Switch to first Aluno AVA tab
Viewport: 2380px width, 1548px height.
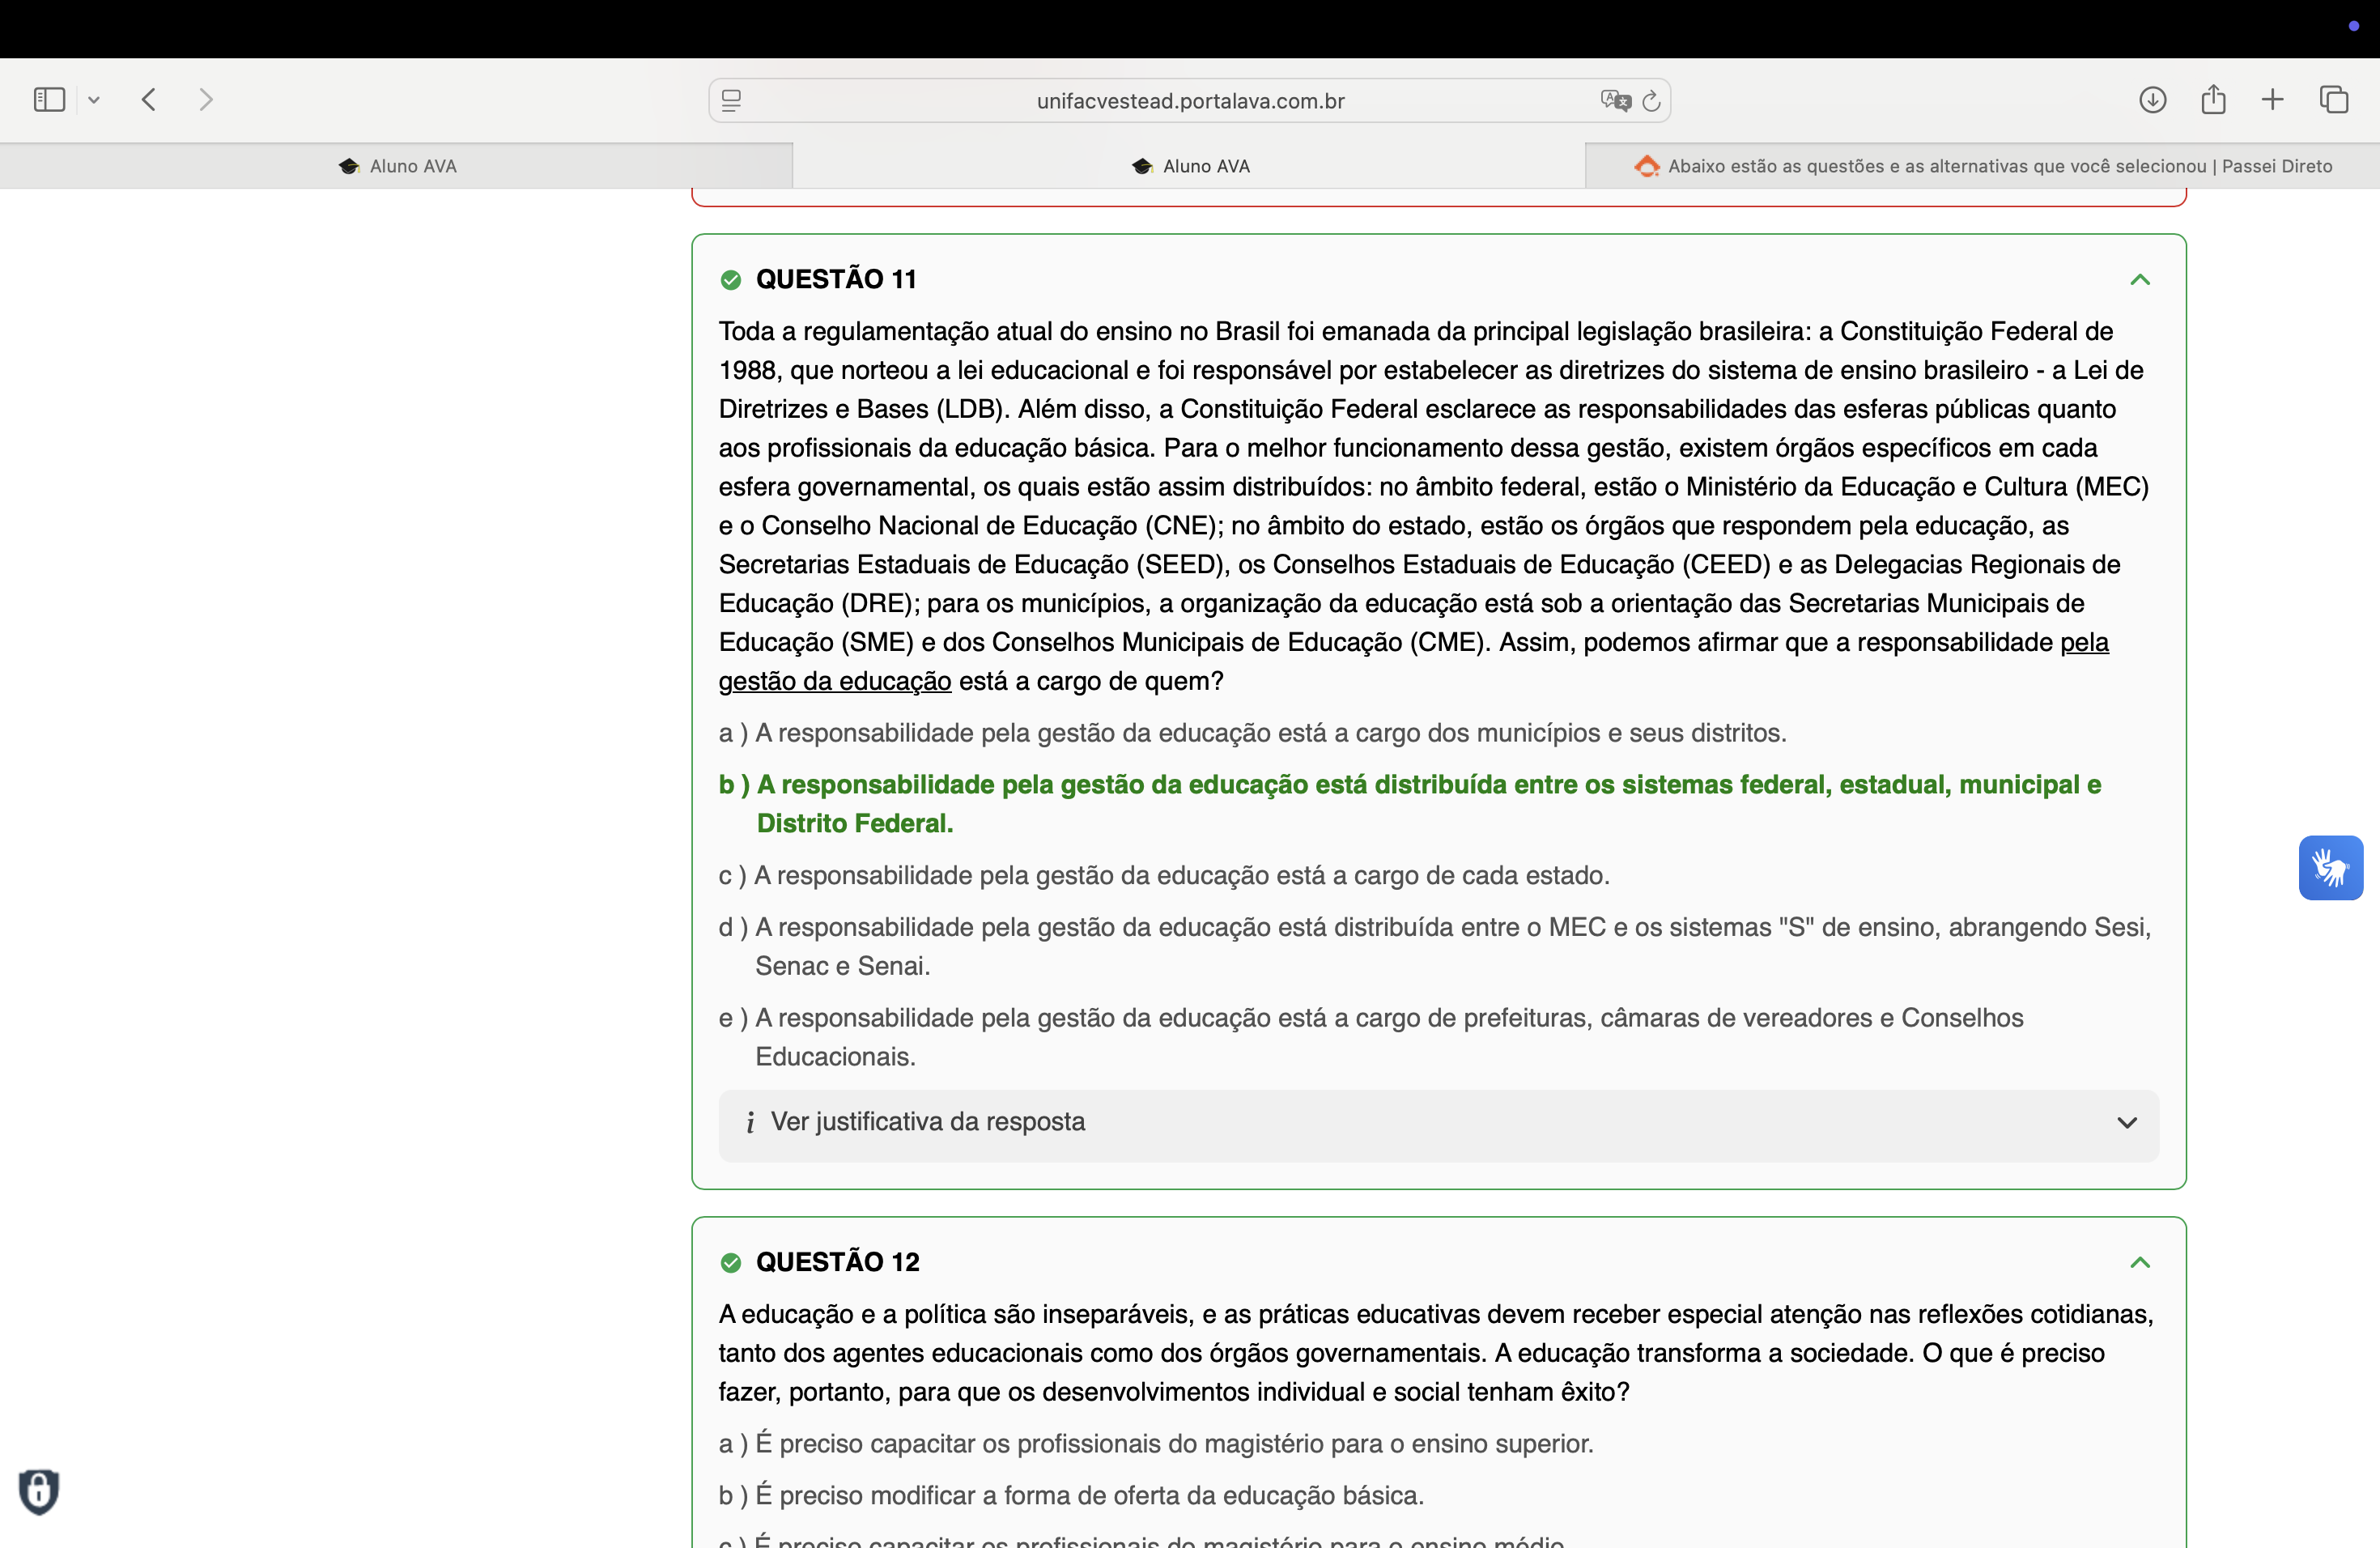(x=397, y=167)
